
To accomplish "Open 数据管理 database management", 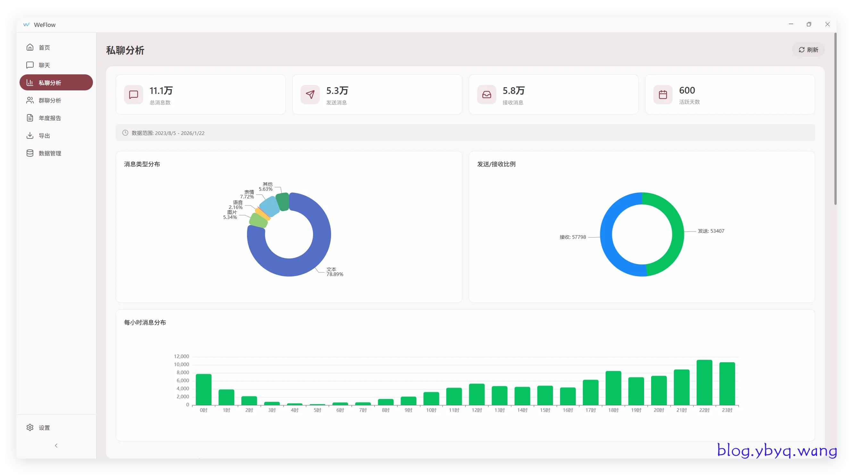I will tap(50, 153).
